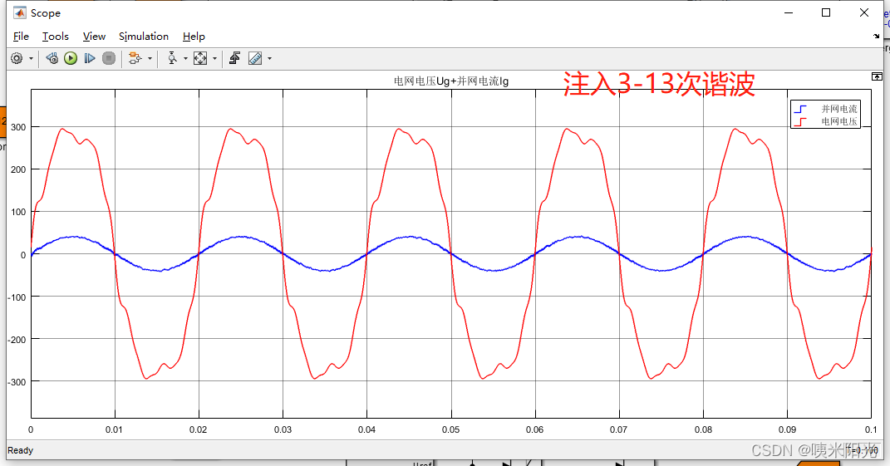890x466 pixels.
Task: Click the 0.05 x-axis tick label
Action: click(x=450, y=429)
